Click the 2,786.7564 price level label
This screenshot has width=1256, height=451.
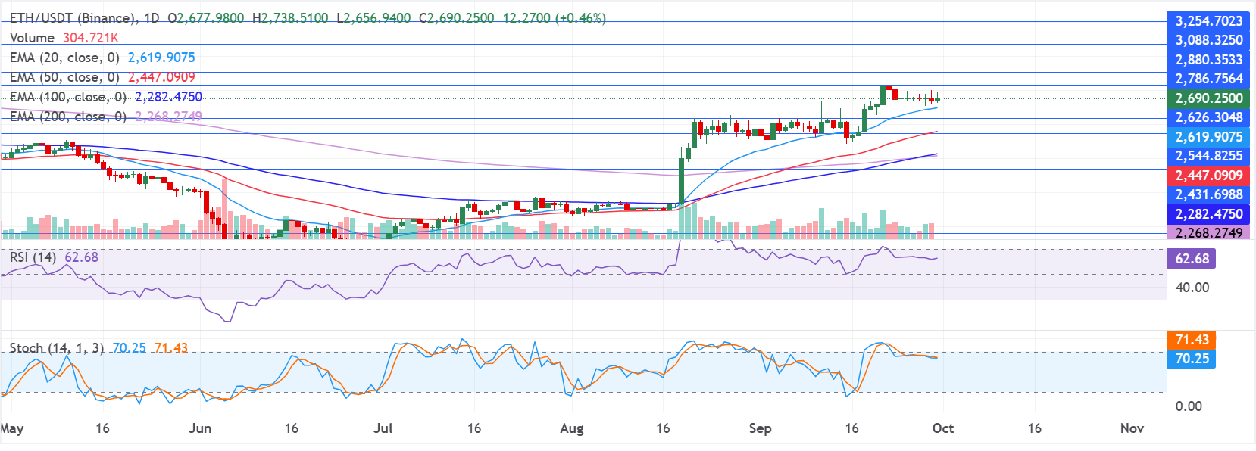pyautogui.click(x=1208, y=79)
